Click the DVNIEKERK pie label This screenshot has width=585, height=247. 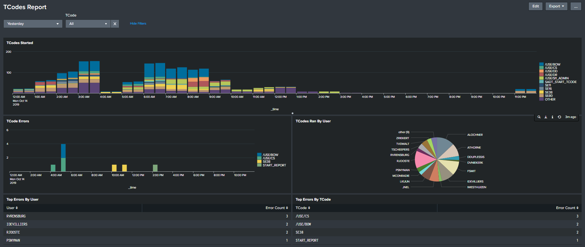(475, 163)
